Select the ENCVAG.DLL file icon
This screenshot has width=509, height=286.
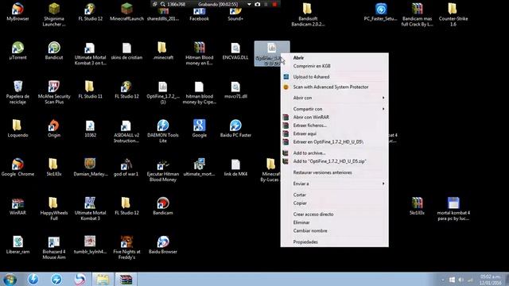click(235, 51)
